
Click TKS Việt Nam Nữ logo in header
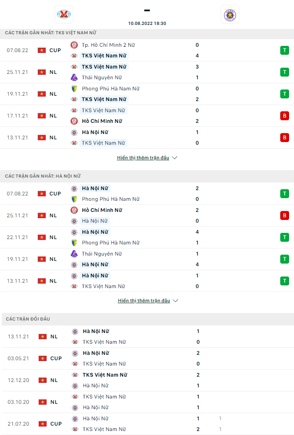coord(64,15)
